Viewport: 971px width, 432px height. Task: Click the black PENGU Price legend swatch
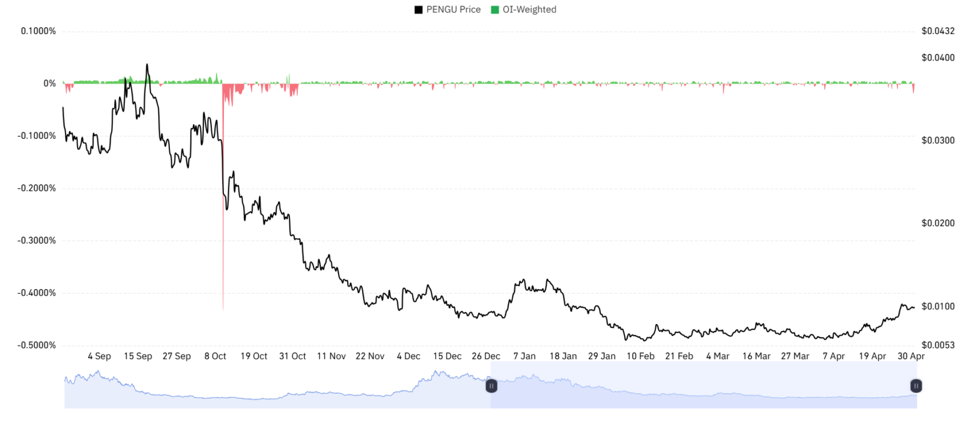point(419,10)
